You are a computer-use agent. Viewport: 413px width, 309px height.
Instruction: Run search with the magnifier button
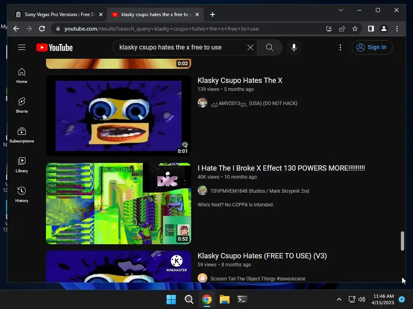tap(270, 47)
